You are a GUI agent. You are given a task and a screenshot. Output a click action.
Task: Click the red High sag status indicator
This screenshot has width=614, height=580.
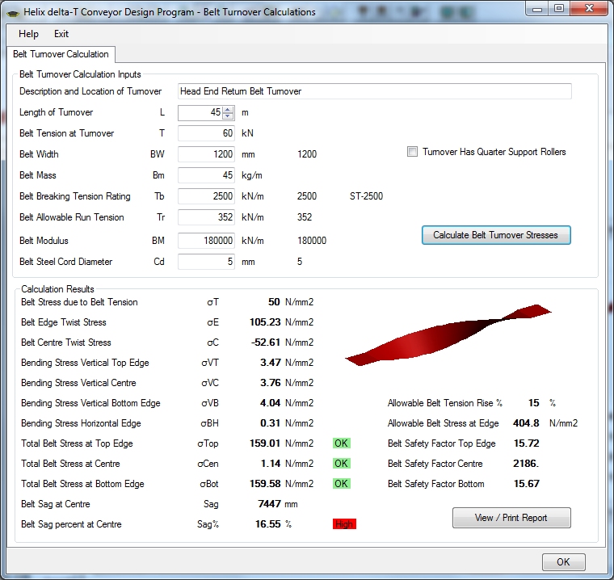(x=344, y=524)
